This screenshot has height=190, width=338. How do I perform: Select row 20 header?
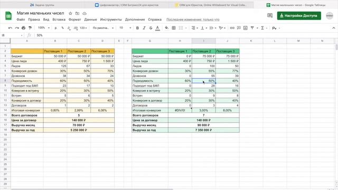(x=5, y=139)
